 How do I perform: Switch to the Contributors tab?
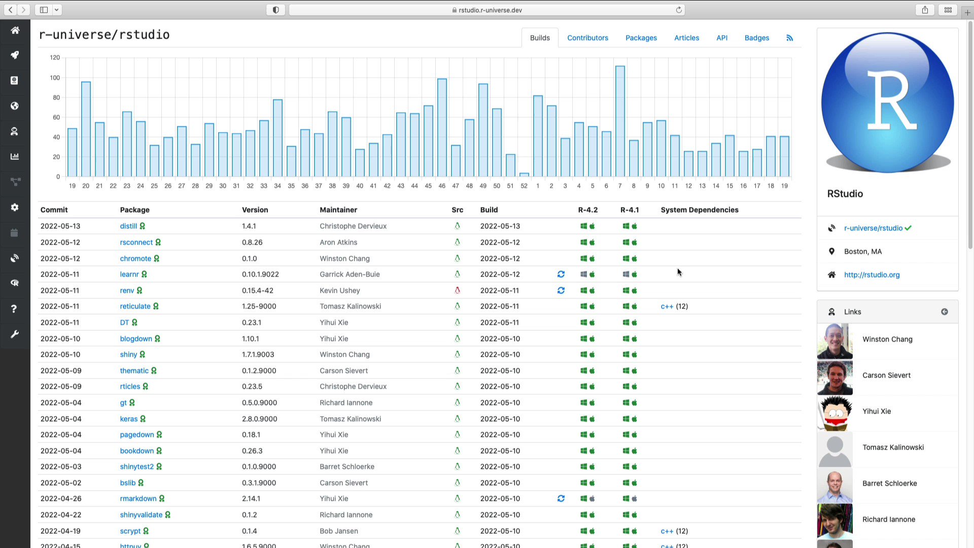[587, 38]
